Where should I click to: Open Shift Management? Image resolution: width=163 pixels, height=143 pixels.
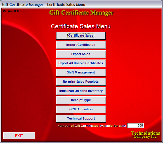click(81, 73)
